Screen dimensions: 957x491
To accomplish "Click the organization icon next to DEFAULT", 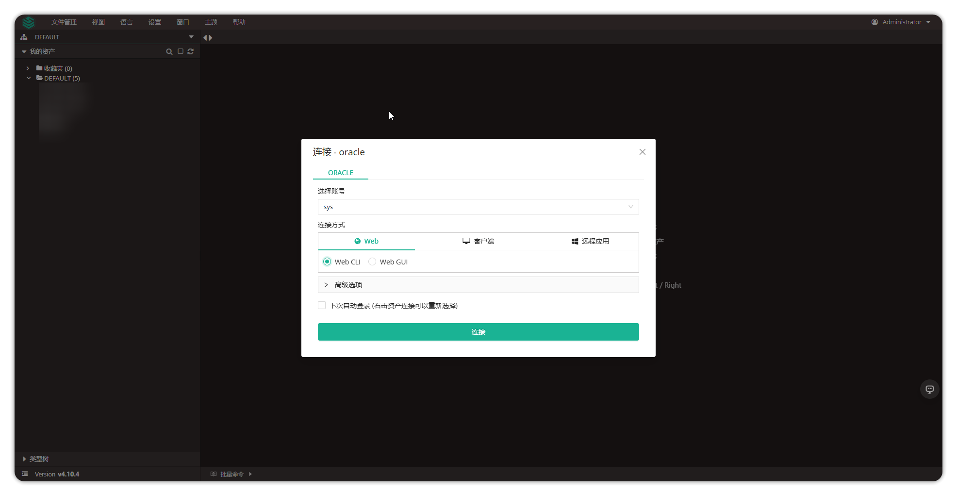I will point(24,37).
